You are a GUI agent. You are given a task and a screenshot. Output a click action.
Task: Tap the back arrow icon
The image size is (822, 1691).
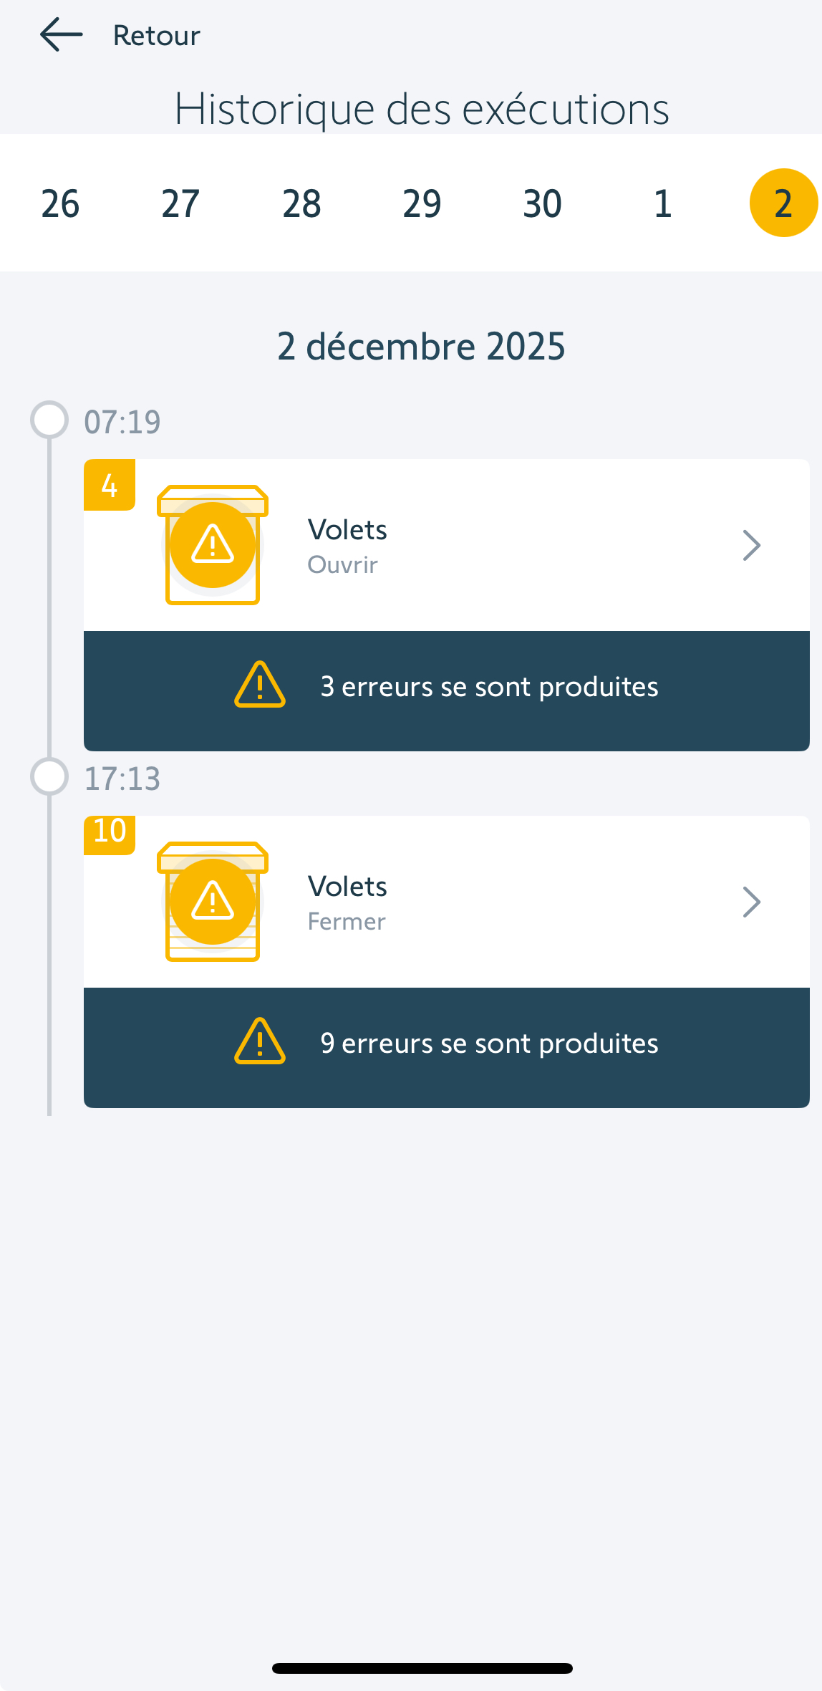tap(62, 35)
